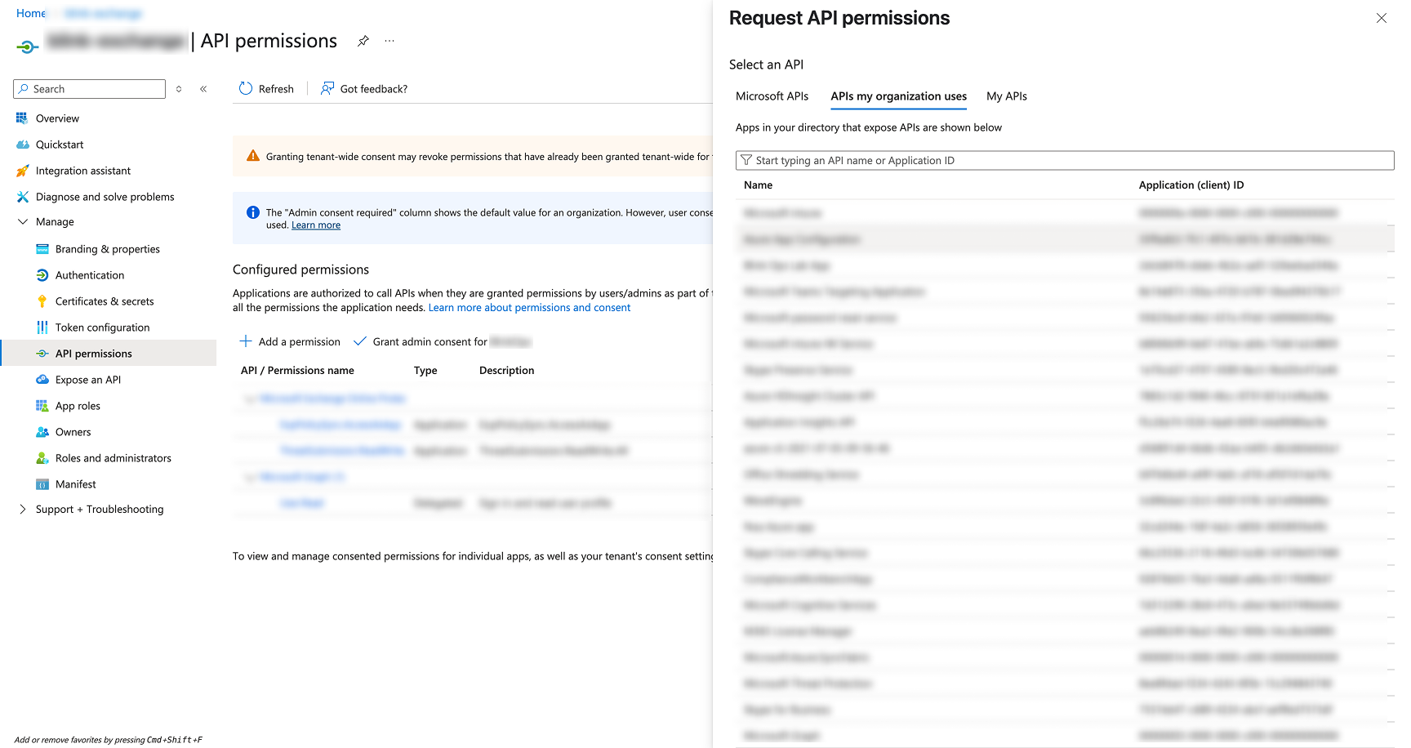
Task: Pin the API permissions page
Action: click(x=363, y=41)
